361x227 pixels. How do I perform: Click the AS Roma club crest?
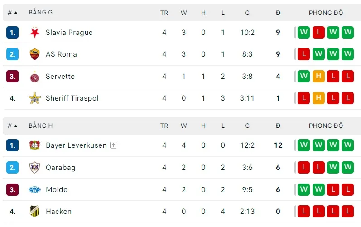tap(35, 54)
